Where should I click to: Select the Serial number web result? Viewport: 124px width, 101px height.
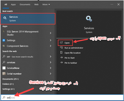point(27,74)
